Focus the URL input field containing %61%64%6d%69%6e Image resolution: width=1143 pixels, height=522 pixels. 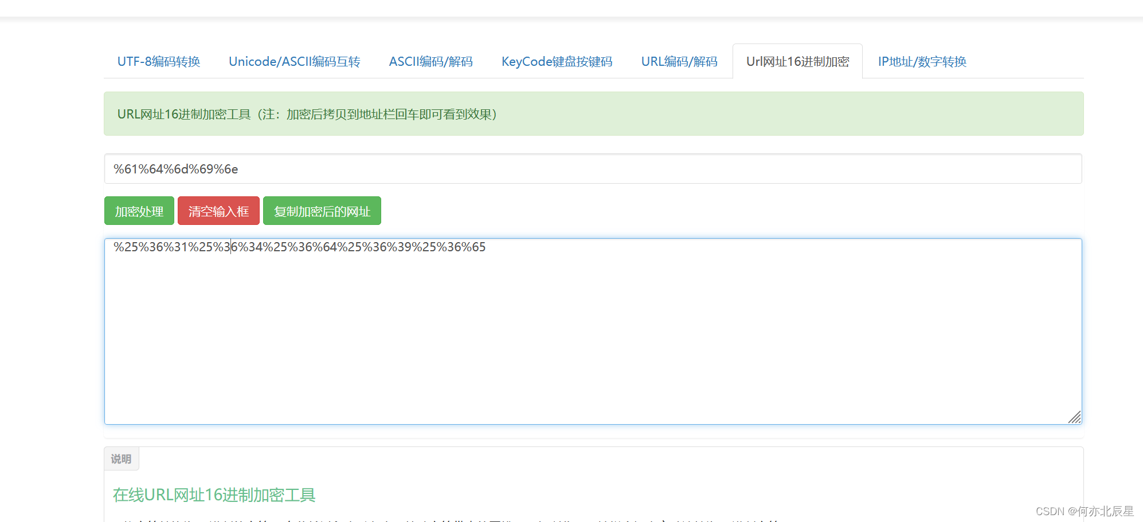593,169
